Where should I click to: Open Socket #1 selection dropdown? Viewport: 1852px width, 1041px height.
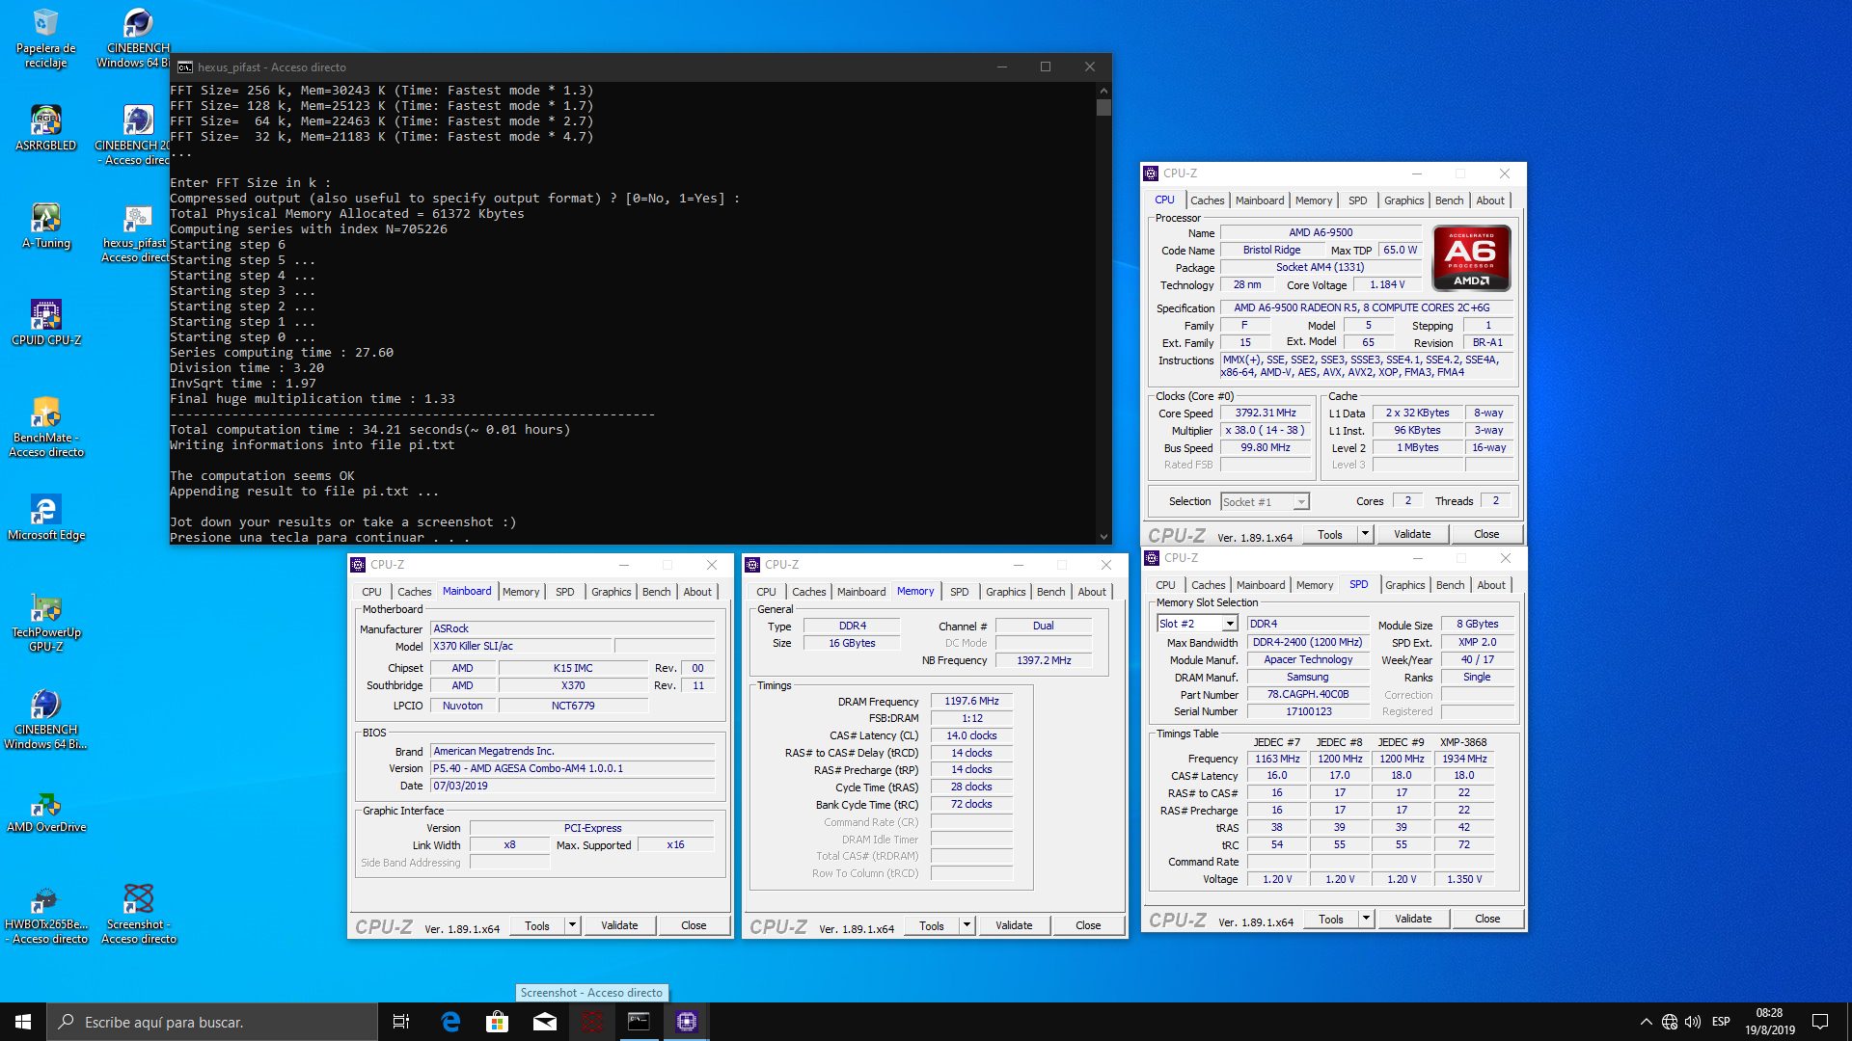(1265, 502)
